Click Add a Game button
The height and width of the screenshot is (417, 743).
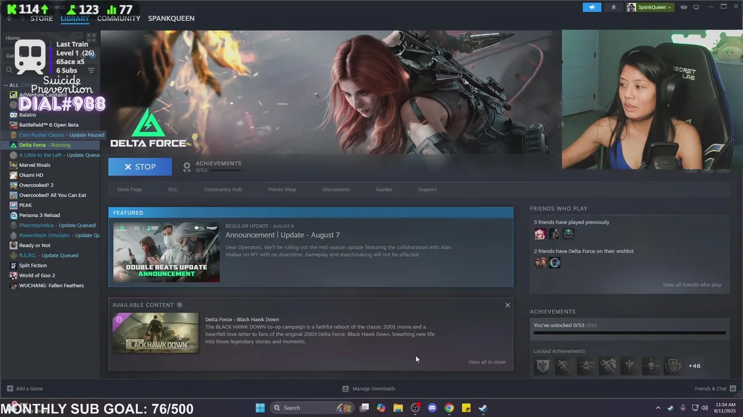tap(25, 389)
